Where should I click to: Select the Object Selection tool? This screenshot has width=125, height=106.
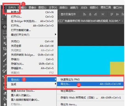(5, 43)
